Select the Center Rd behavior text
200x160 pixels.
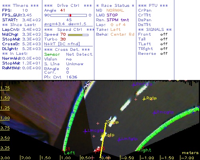tap(122, 34)
